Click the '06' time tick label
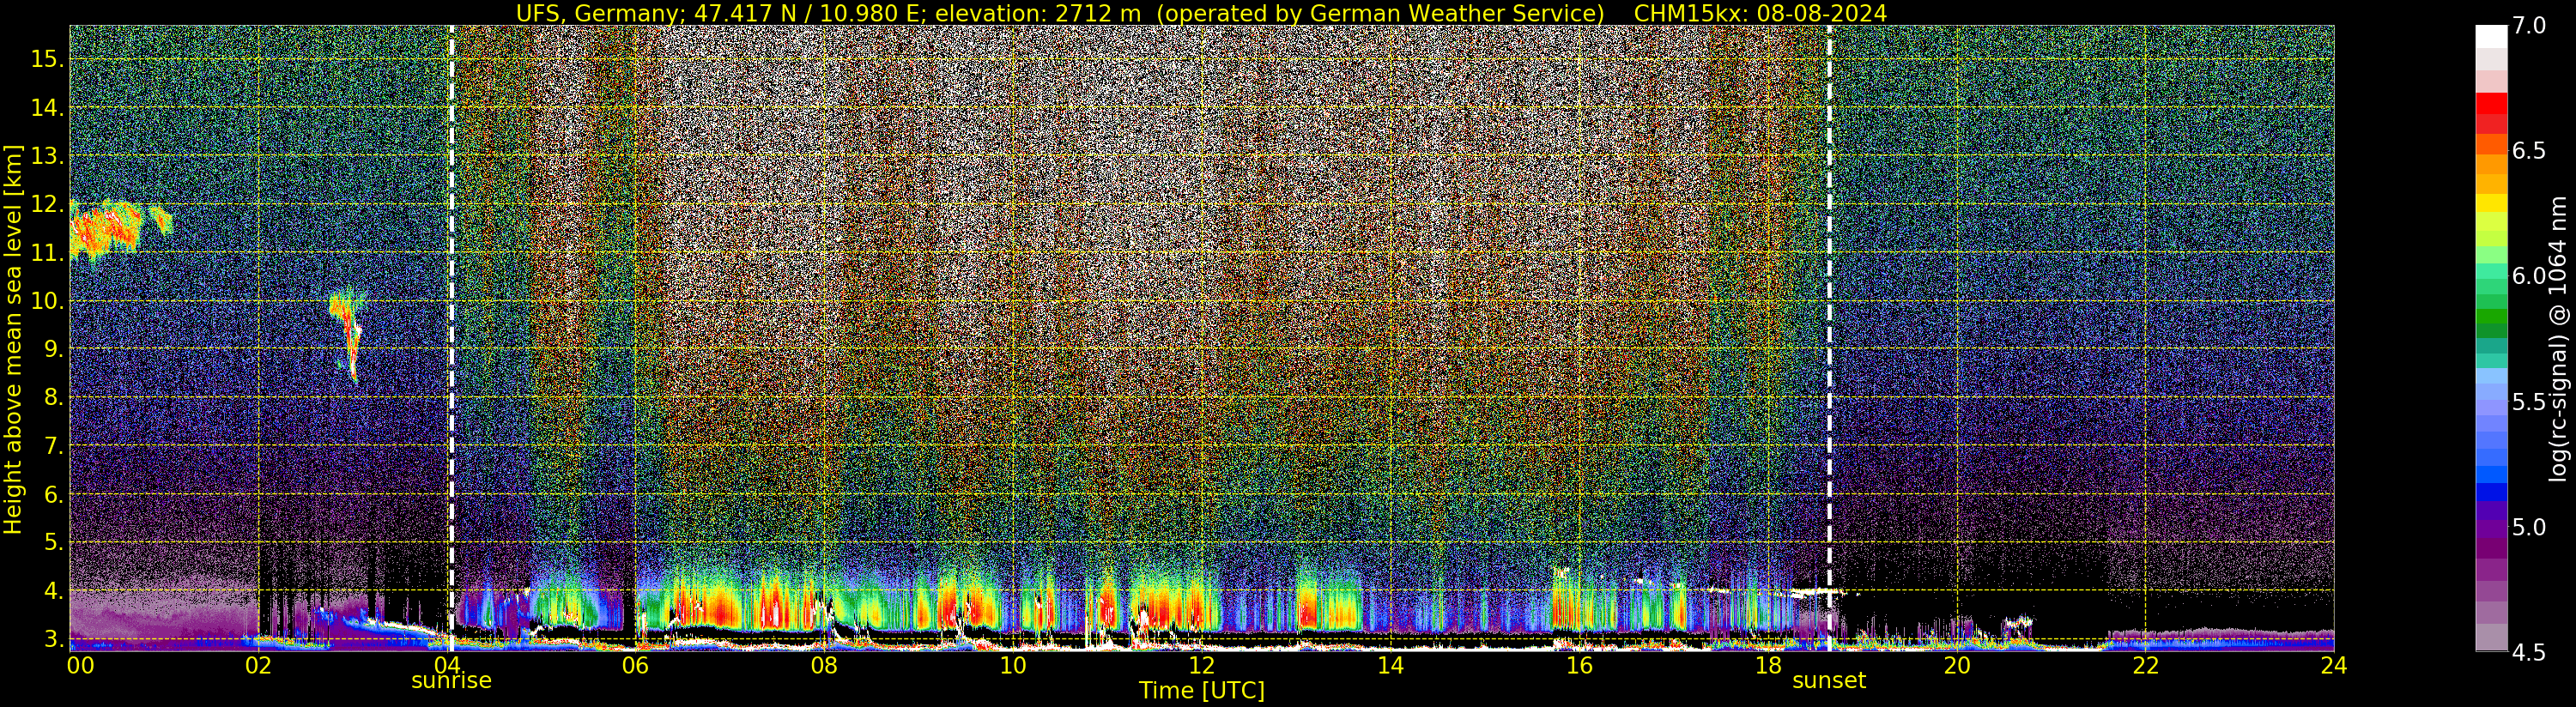The width and height of the screenshot is (2576, 707). [635, 666]
